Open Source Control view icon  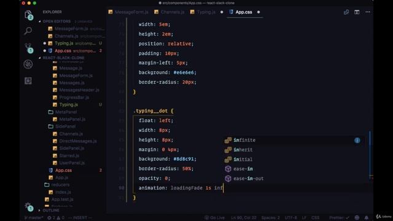28,47
